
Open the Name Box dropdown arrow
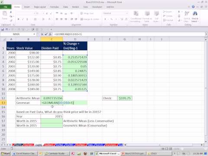click(34, 34)
